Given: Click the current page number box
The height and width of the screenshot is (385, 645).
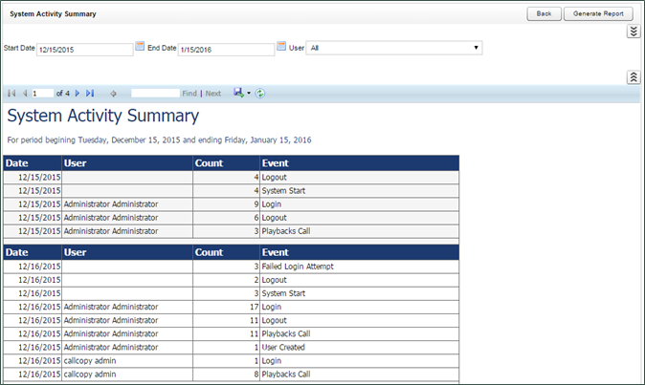Looking at the screenshot, I should pos(42,94).
